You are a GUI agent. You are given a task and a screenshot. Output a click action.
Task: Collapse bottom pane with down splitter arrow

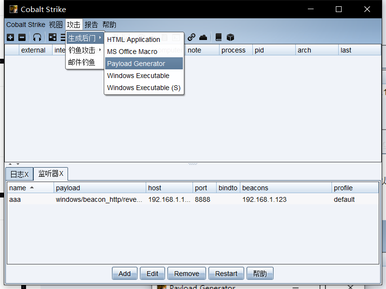click(18, 164)
